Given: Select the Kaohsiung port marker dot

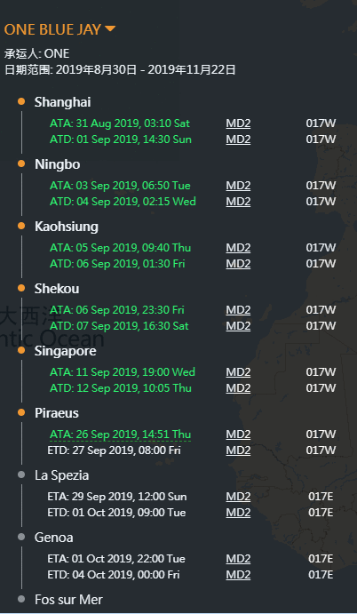Looking at the screenshot, I should (21, 226).
